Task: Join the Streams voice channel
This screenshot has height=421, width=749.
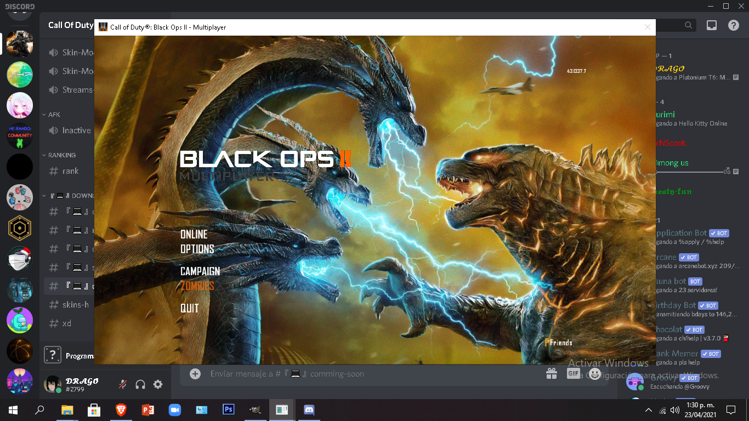Action: point(71,90)
